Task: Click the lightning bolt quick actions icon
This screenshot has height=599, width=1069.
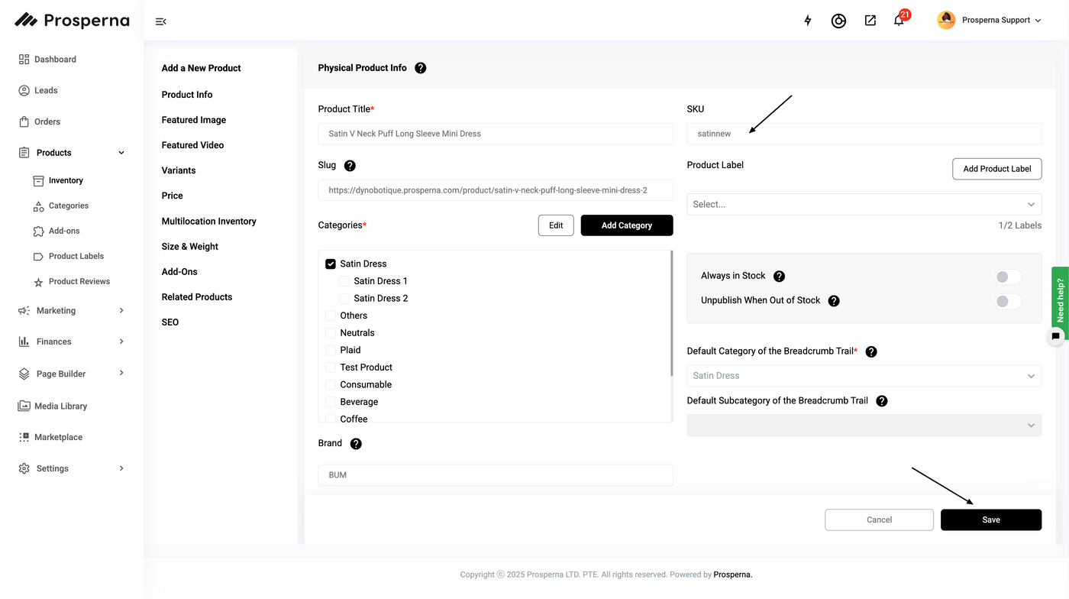Action: point(808,21)
